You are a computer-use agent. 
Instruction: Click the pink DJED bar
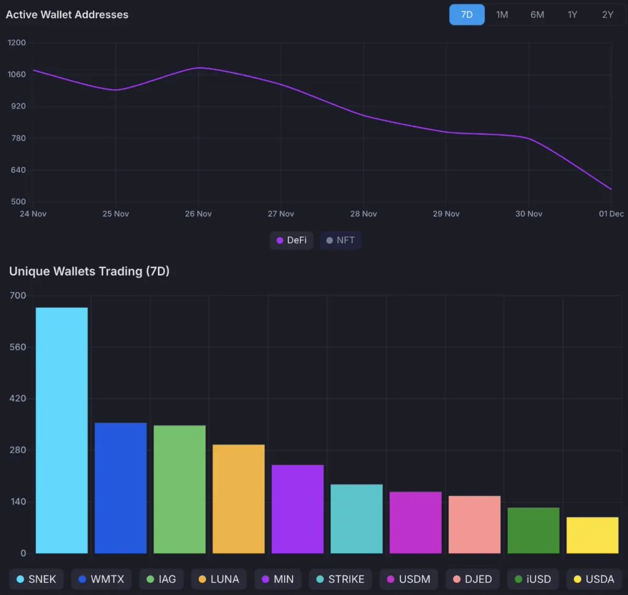pyautogui.click(x=475, y=524)
